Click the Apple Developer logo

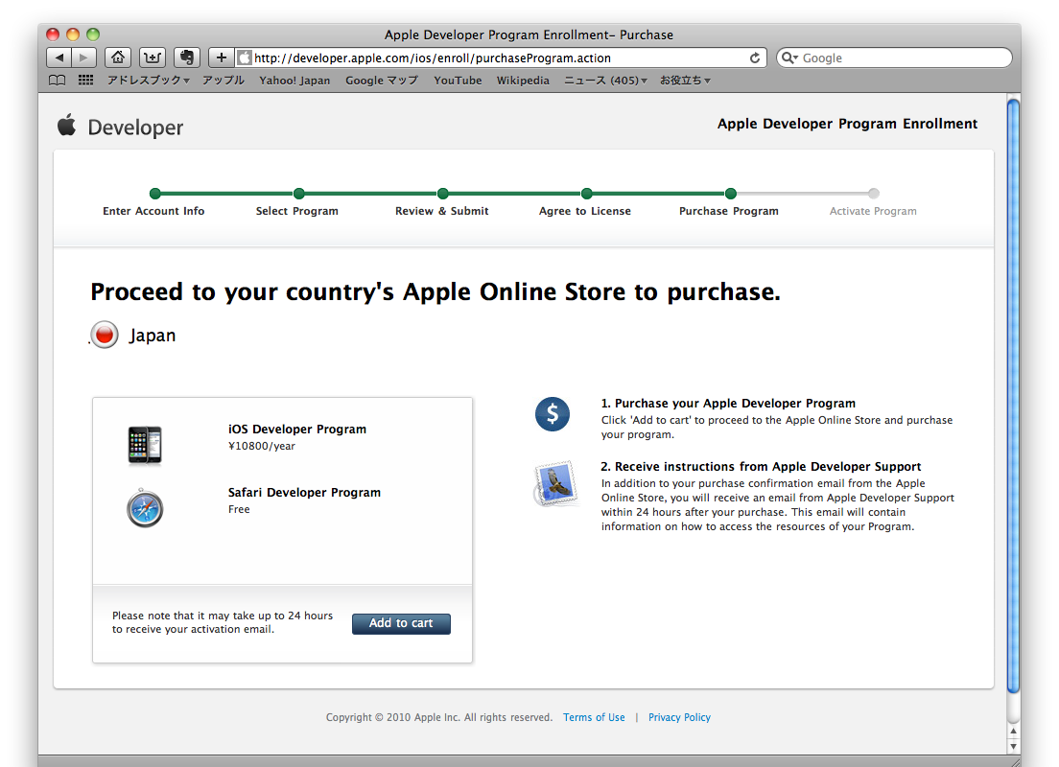click(120, 127)
